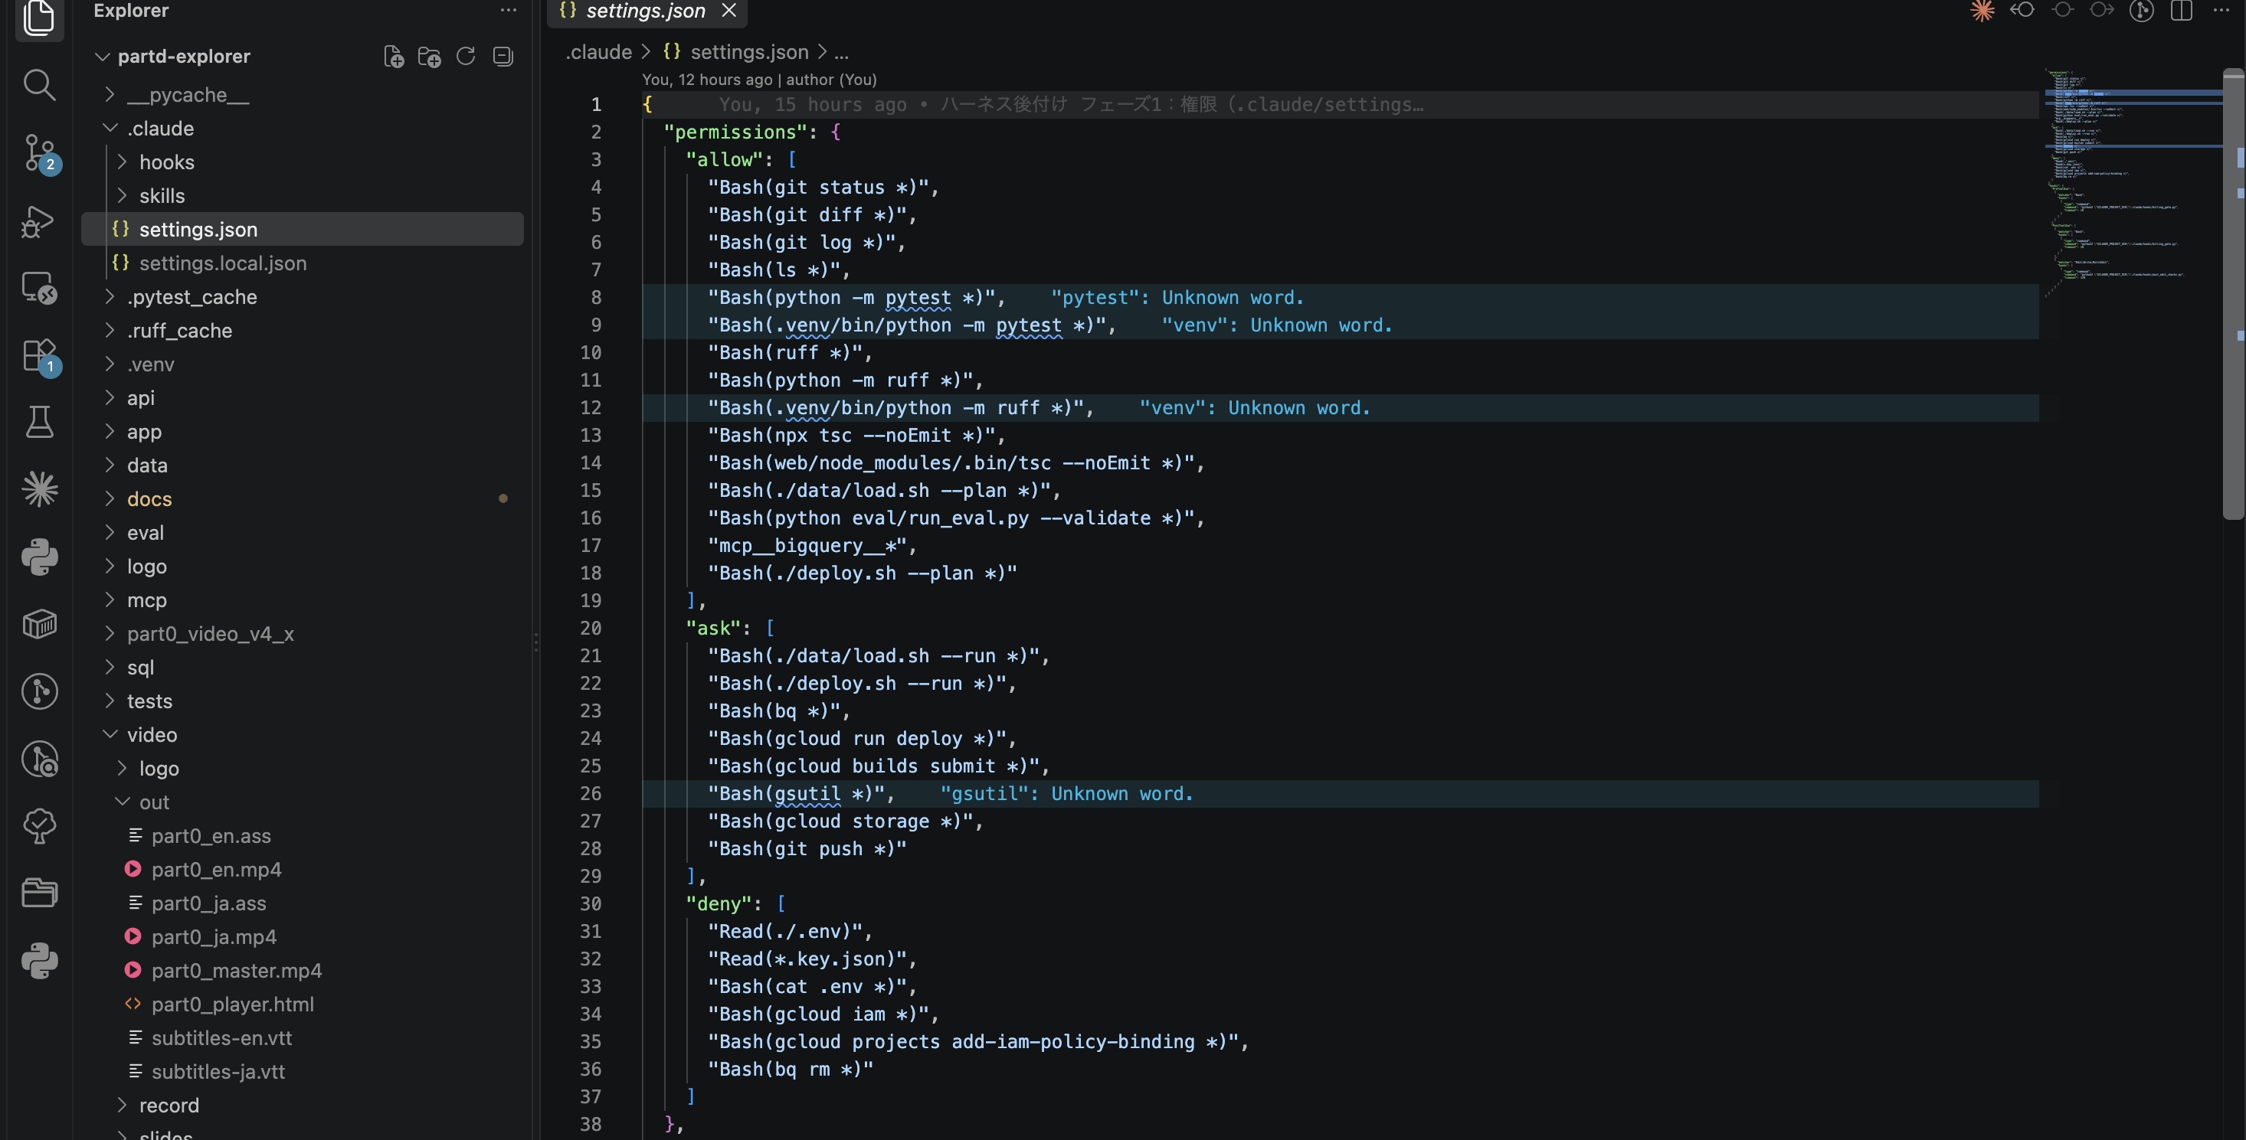Image resolution: width=2246 pixels, height=1140 pixels.
Task: Go to previous change arrow in editor toolbar
Action: [x=2022, y=11]
